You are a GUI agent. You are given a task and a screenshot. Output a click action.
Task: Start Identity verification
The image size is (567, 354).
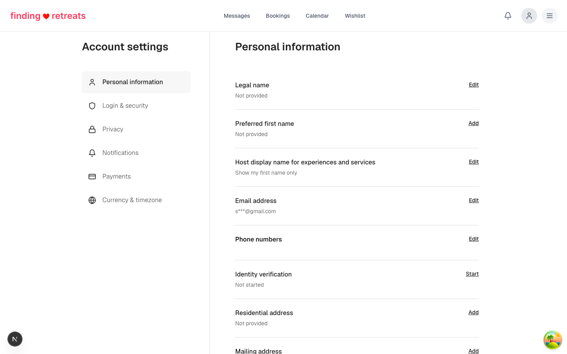(472, 274)
